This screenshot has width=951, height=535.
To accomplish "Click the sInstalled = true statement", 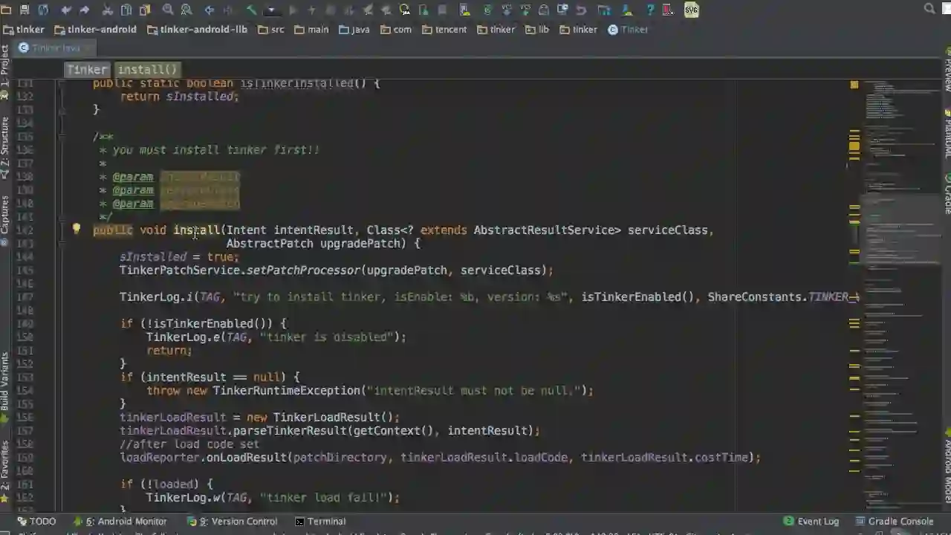I will [179, 256].
